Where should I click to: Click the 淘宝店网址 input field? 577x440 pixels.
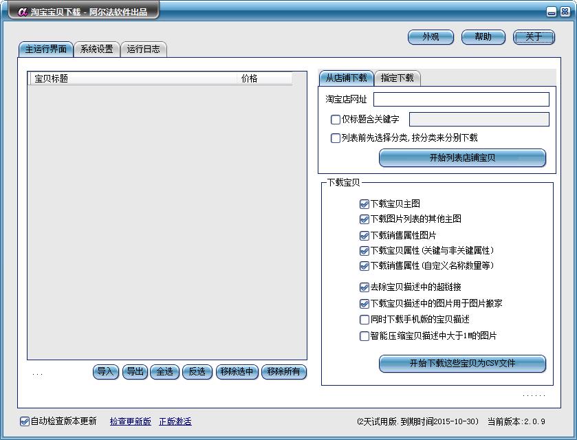461,100
